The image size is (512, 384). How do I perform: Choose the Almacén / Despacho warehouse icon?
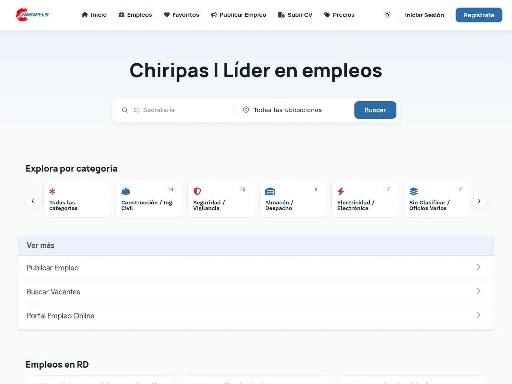(270, 191)
